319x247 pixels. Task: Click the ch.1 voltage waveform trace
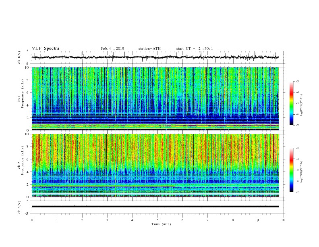click(x=155, y=57)
